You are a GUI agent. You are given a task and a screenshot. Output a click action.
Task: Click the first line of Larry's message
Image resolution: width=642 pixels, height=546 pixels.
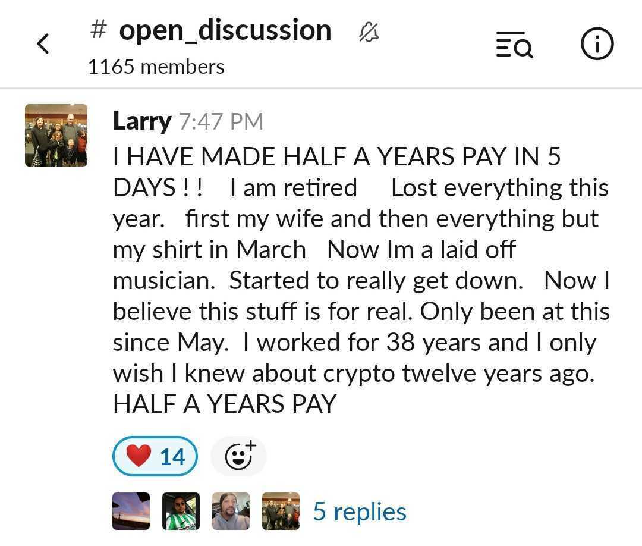pyautogui.click(x=336, y=156)
